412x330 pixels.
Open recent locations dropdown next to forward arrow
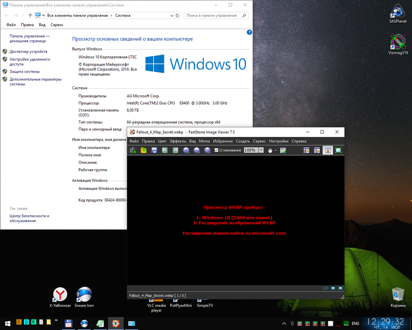23,16
